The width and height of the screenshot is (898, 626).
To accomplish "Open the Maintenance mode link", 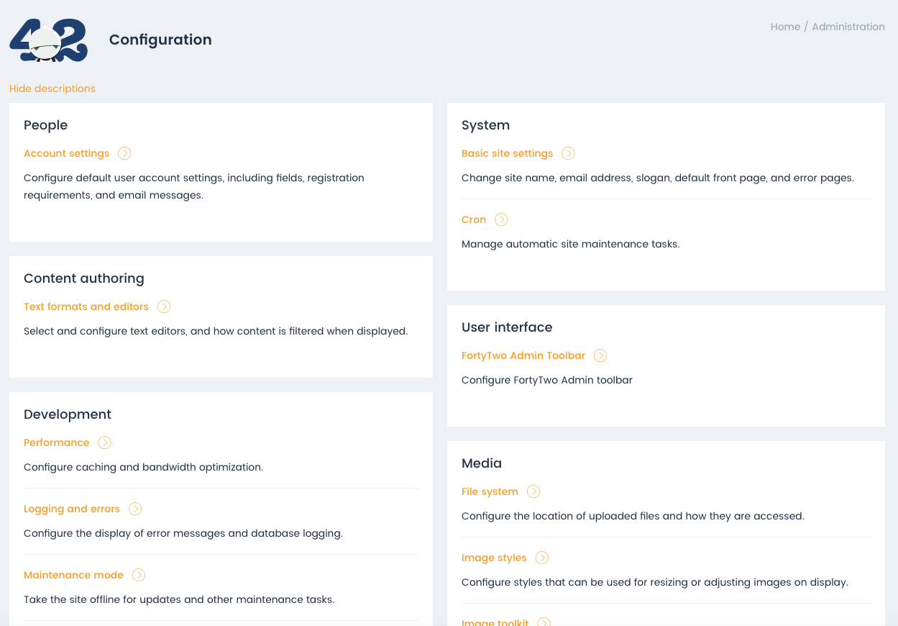I will click(73, 575).
